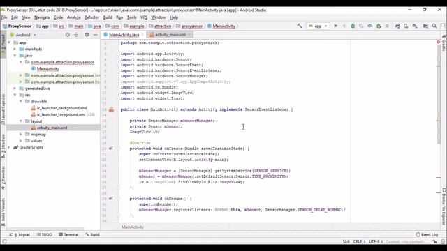Expand the values folder
The width and height of the screenshot is (447, 251).
tap(21, 141)
